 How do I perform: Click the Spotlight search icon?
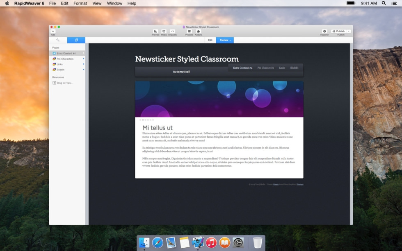pos(384,3)
